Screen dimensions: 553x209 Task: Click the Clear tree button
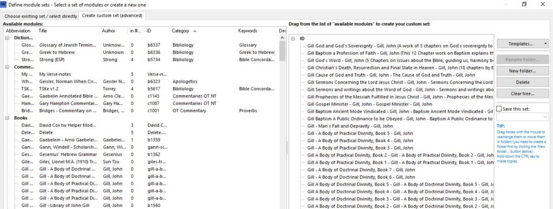tap(523, 93)
